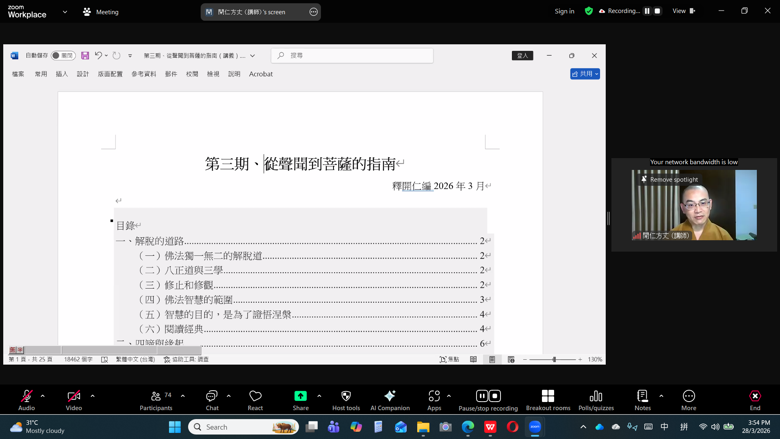Open Host tools shield icon
Image resolution: width=780 pixels, height=439 pixels.
pyautogui.click(x=346, y=396)
